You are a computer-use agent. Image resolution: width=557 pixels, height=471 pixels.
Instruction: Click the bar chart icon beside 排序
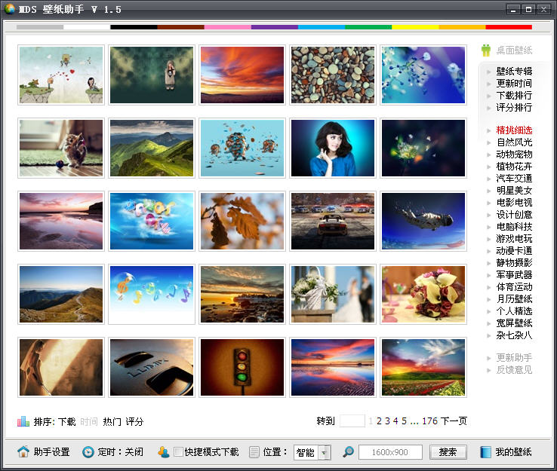point(23,421)
